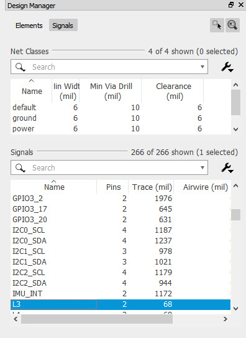Toggle the select-in-design cursor icon
Viewport: 246px width, 338px height.
click(217, 26)
